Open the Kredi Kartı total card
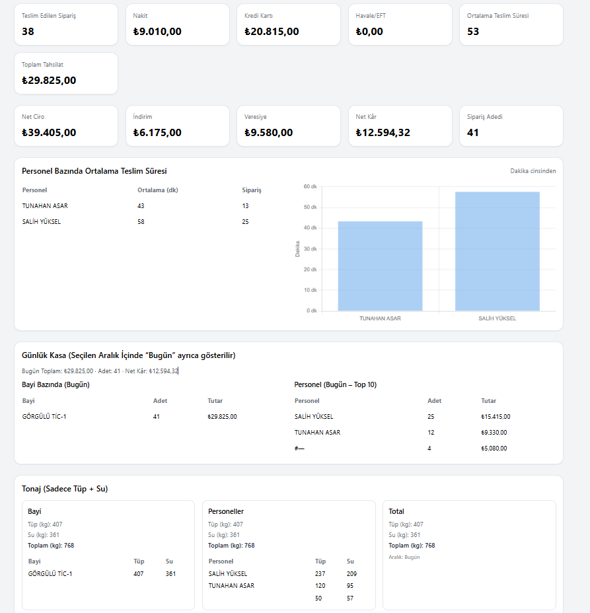This screenshot has width=590, height=613. [289, 24]
